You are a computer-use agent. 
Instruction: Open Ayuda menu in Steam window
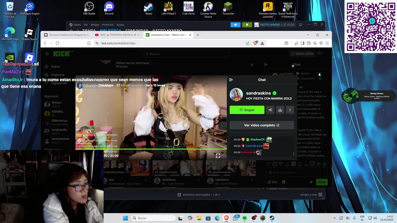[x=120, y=25]
